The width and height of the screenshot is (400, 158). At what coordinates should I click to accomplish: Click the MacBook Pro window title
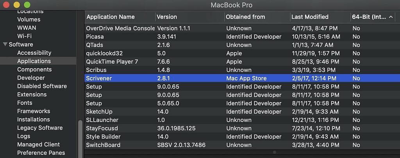tap(231, 5)
